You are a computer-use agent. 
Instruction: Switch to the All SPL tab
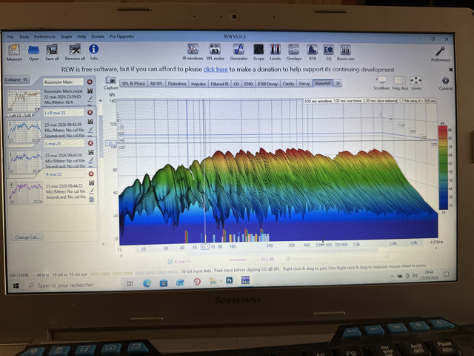[156, 84]
